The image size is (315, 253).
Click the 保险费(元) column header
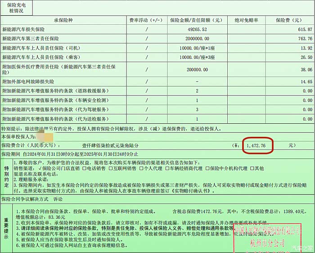tap(289, 20)
